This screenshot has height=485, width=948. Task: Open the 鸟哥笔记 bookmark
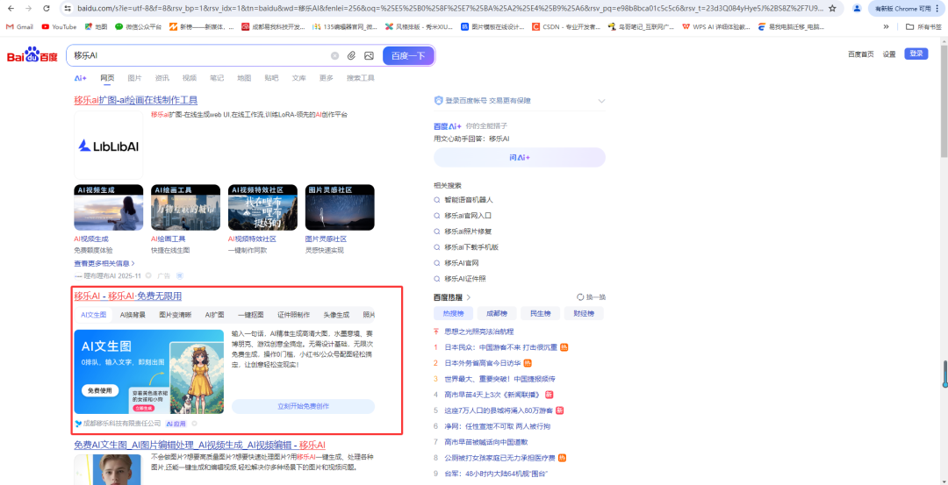[642, 26]
